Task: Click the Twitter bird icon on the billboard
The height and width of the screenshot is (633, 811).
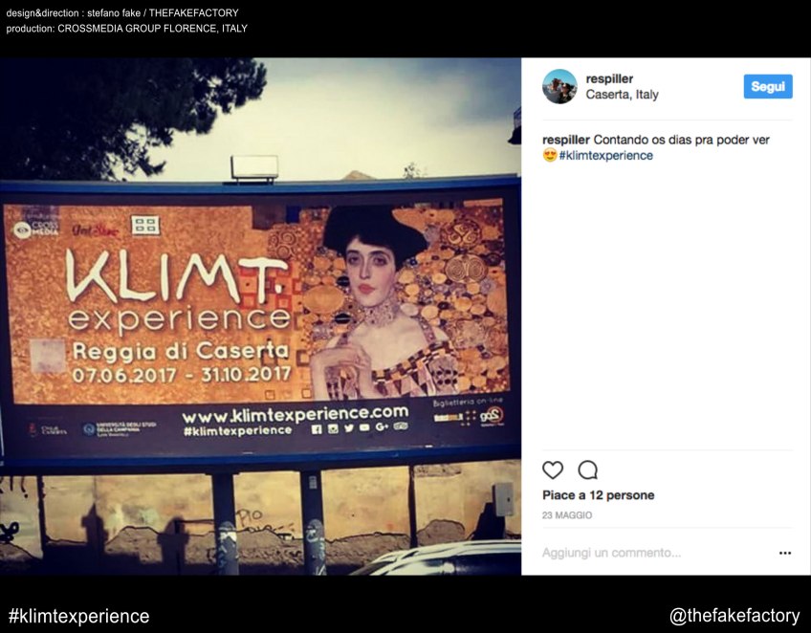Action: tap(349, 428)
